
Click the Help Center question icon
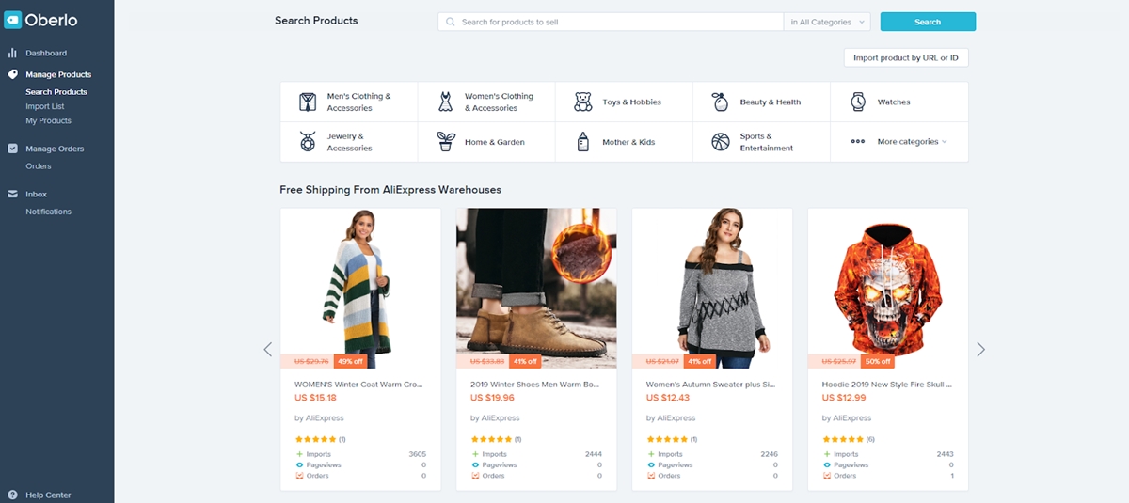(x=13, y=495)
